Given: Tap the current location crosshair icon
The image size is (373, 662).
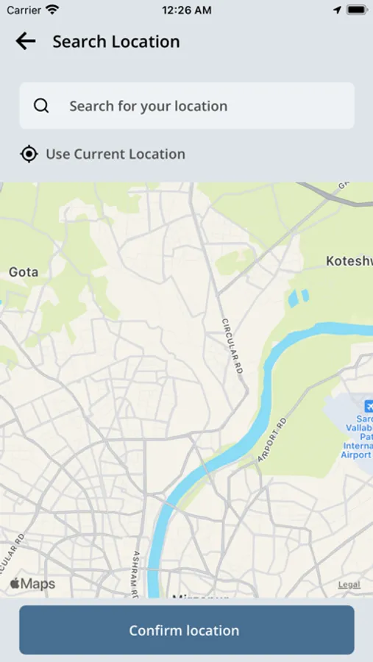Looking at the screenshot, I should point(29,154).
